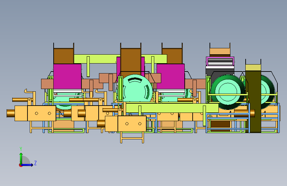Viewport: 287px width, 186px height.
Task: Select the light orange box above the grille
Action: 220,51
